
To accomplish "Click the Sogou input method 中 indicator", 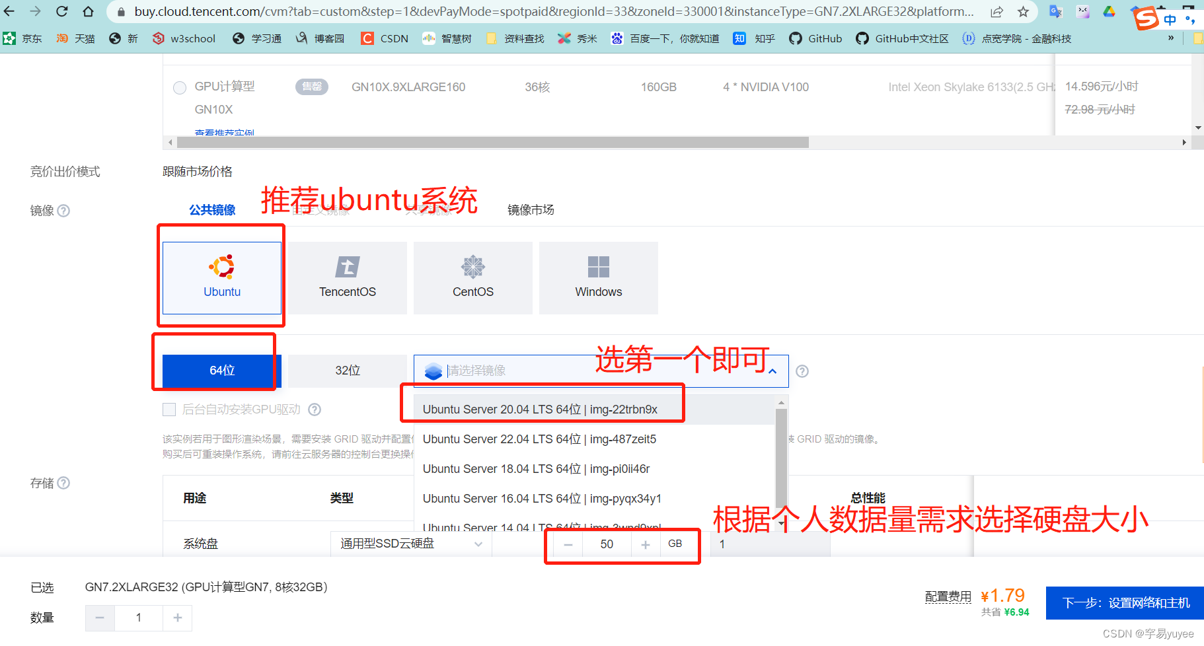I will point(1170,20).
